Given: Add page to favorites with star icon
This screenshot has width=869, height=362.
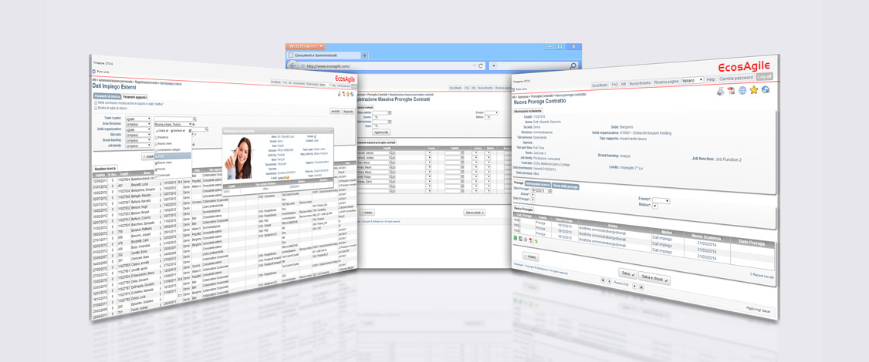Looking at the screenshot, I should click(x=754, y=89).
